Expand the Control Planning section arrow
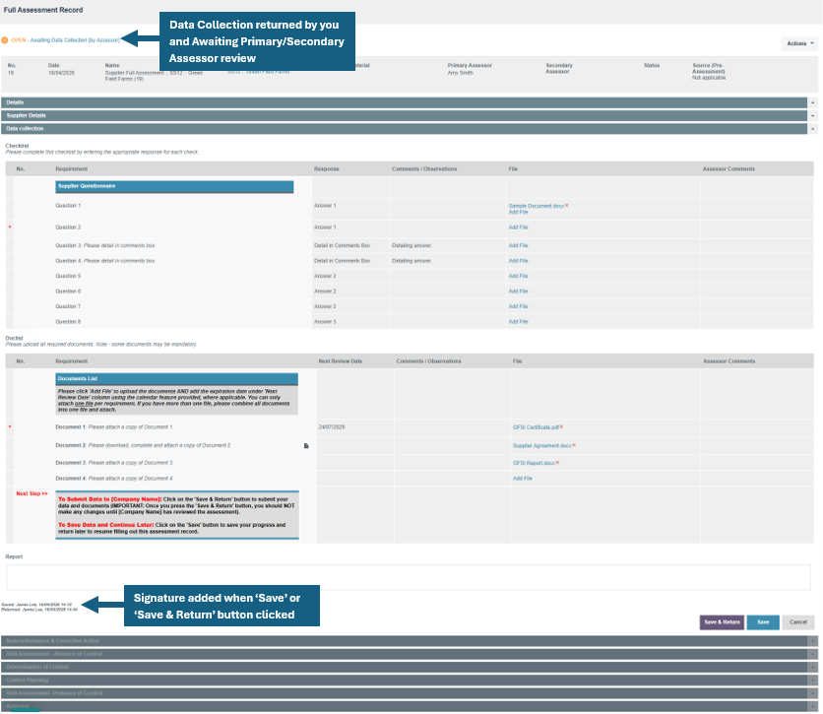This screenshot has height=714, width=823. [813, 680]
